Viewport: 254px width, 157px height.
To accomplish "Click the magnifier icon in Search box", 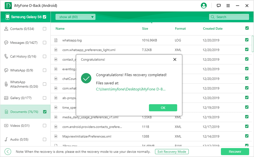I will tap(212, 17).
